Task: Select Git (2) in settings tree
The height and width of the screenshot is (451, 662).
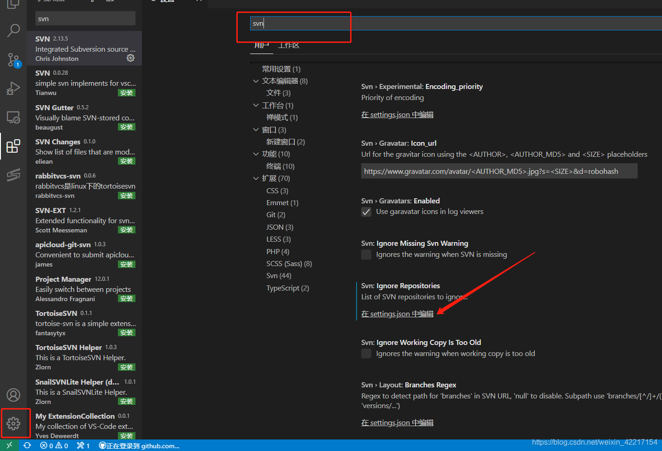Action: click(x=276, y=215)
